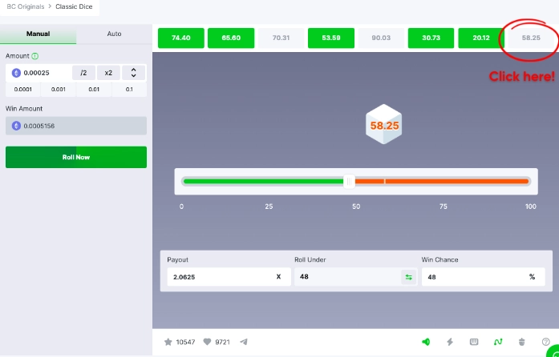Open the green live stats chart icon
Screen dimensions: 559x357
click(497, 342)
